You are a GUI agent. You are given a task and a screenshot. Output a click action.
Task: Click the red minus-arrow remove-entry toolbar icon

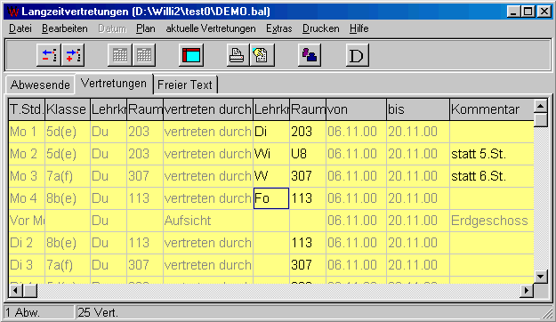[49, 55]
